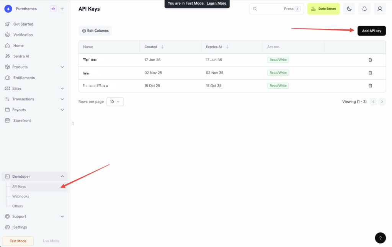This screenshot has width=392, height=247.
Task: Switch to Live Mode
Action: (51, 241)
